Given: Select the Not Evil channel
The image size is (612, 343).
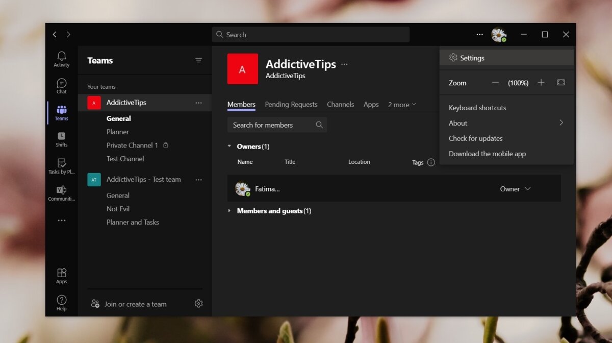Looking at the screenshot, I should (118, 208).
